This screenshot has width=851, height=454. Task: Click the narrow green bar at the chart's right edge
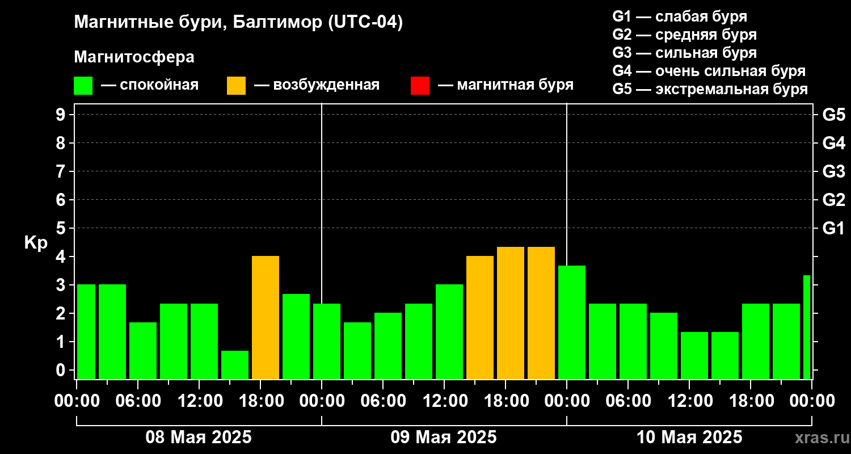tap(807, 327)
